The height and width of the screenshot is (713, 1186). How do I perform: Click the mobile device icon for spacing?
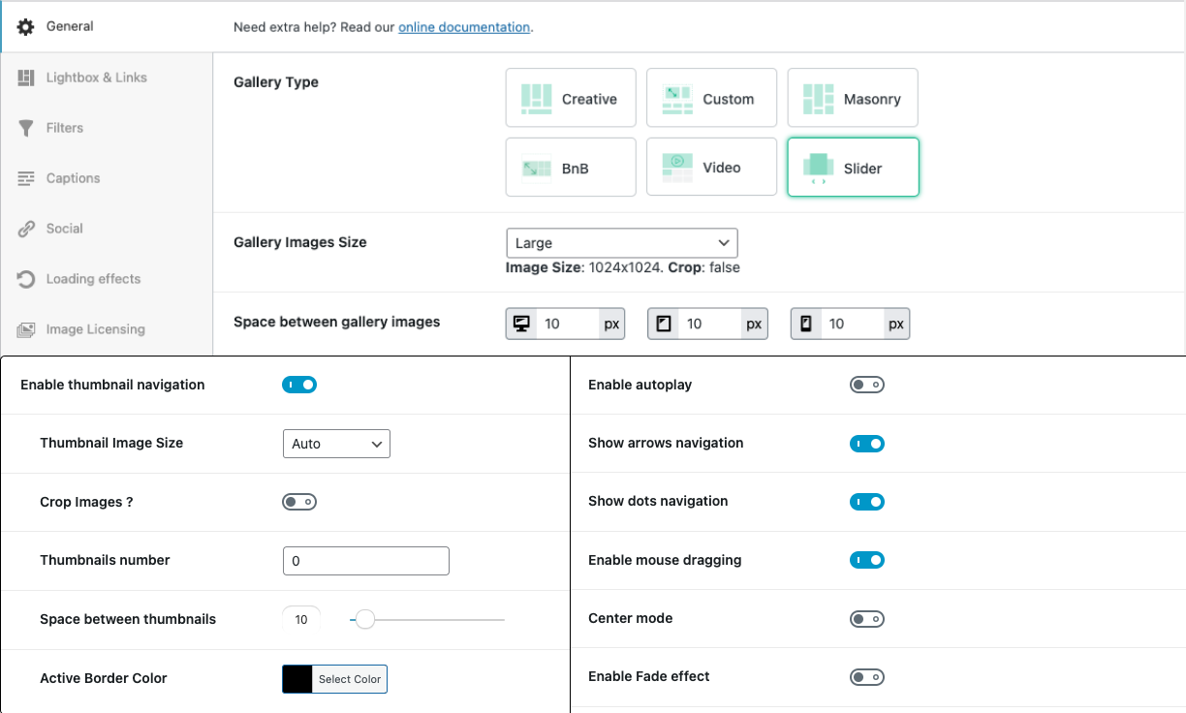(805, 325)
